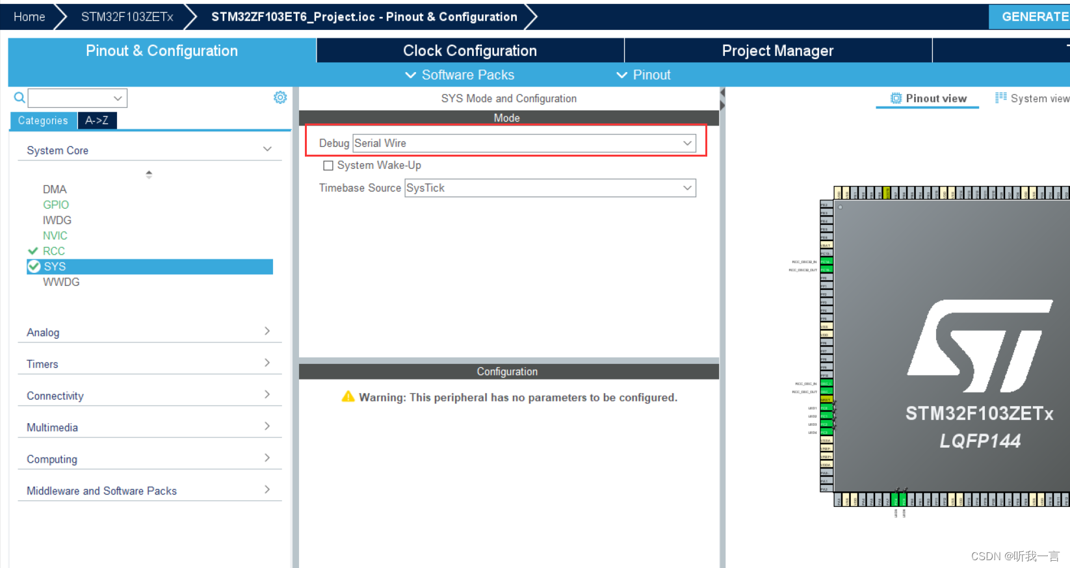Viewport: 1070px width, 568px height.
Task: Click the System view grid icon
Action: (x=1001, y=97)
